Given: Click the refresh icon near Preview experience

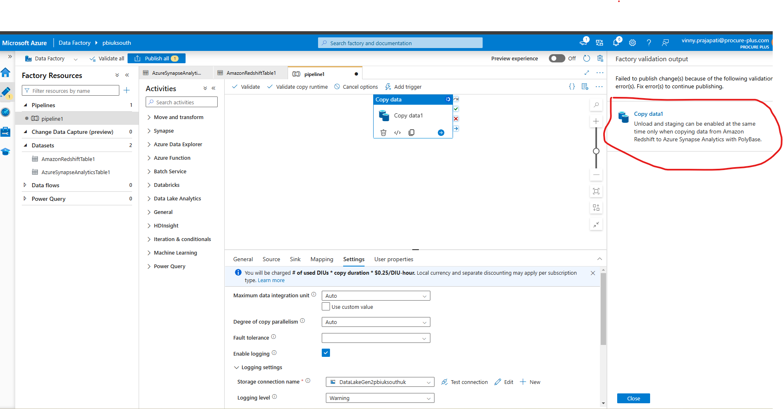Looking at the screenshot, I should (587, 58).
